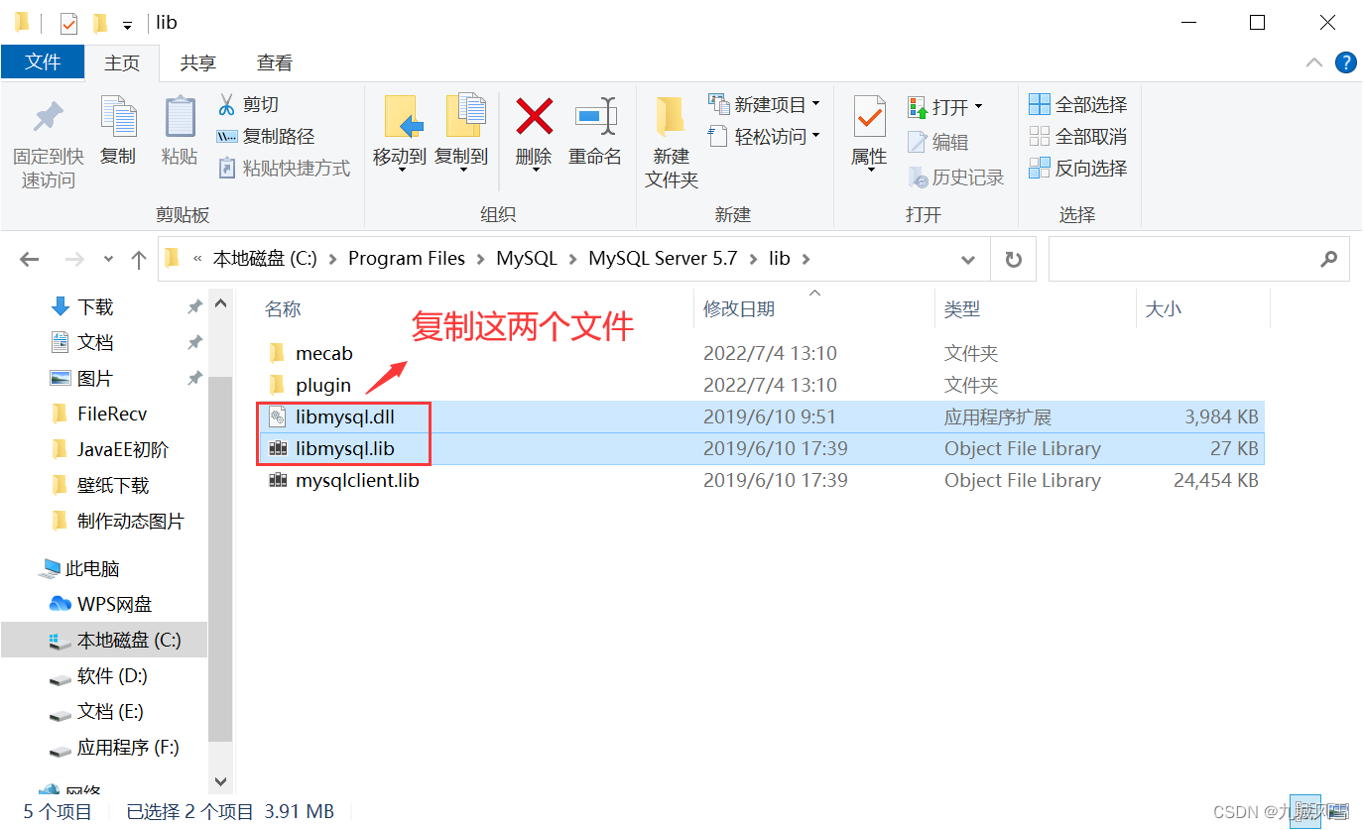Open Downloads (下载) in navigation pane

[95, 306]
